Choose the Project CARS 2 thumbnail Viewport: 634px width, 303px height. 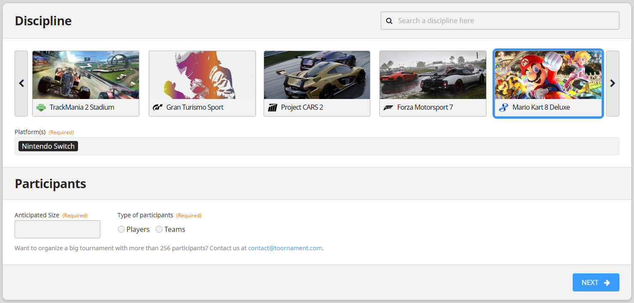[x=317, y=75]
